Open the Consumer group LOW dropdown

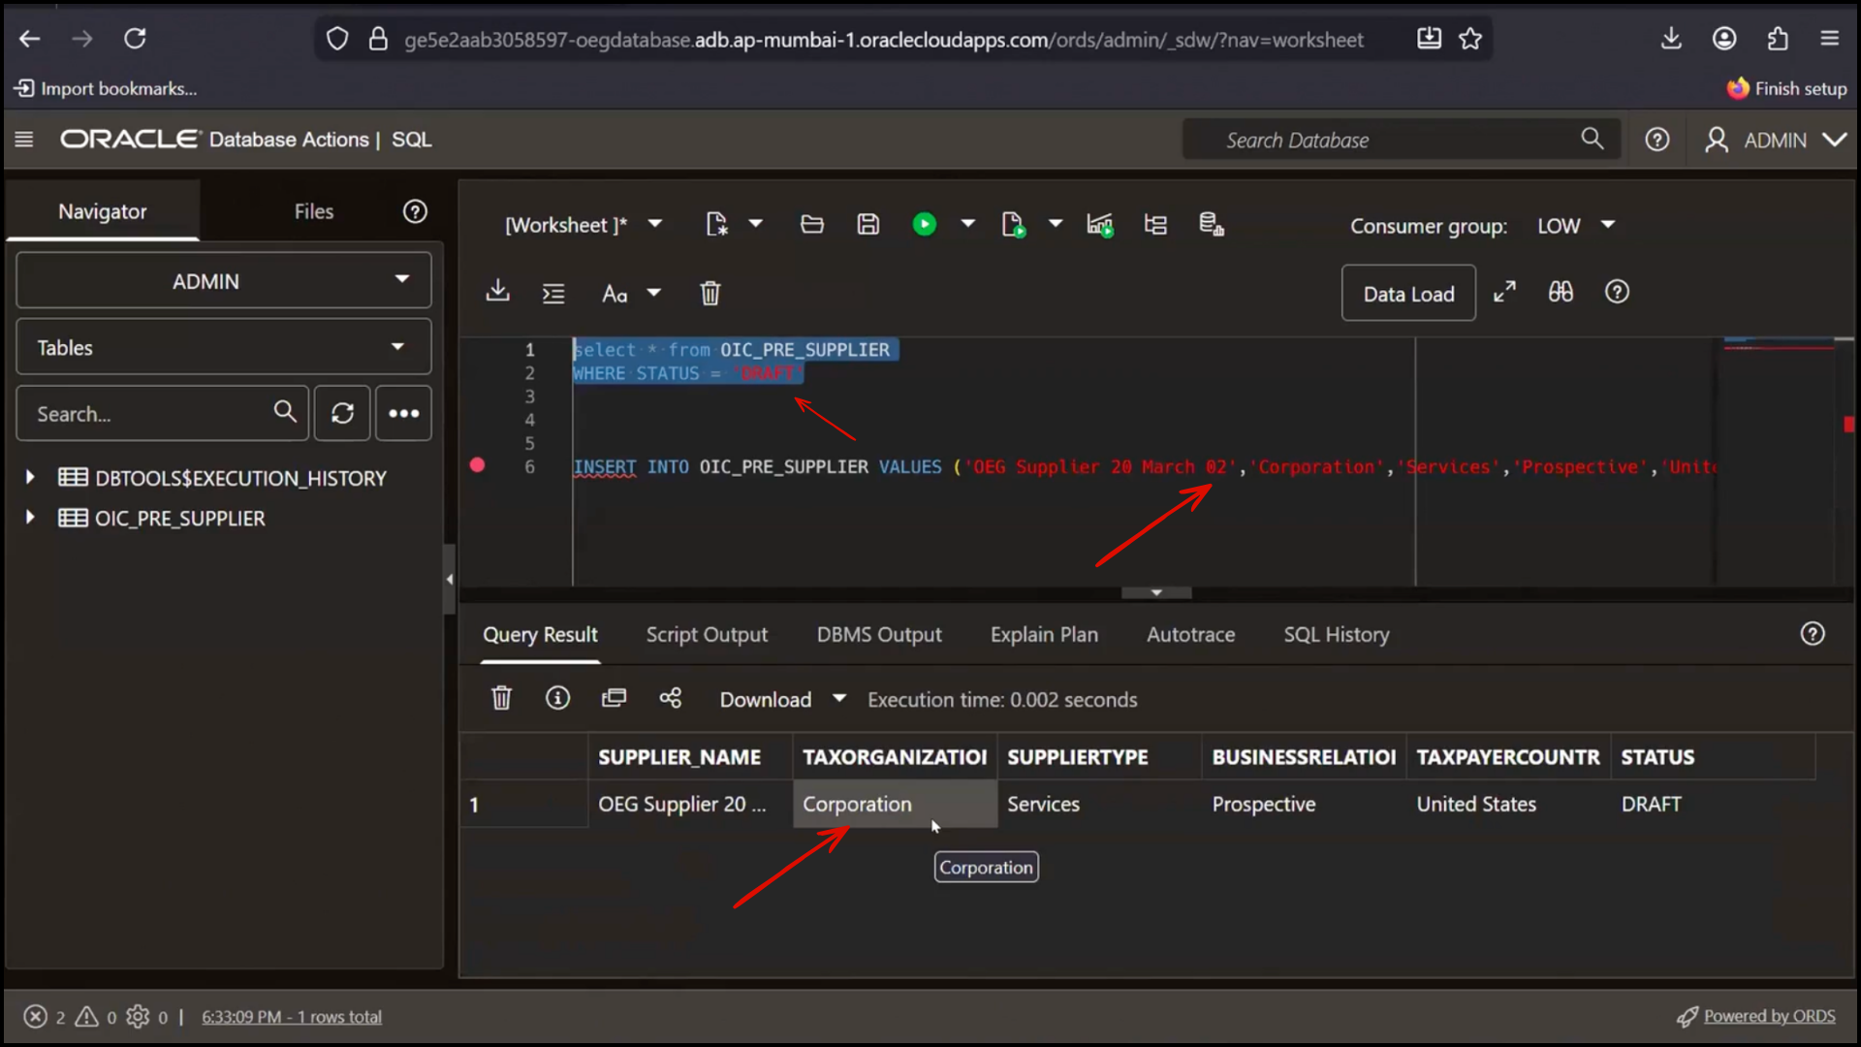coord(1576,225)
